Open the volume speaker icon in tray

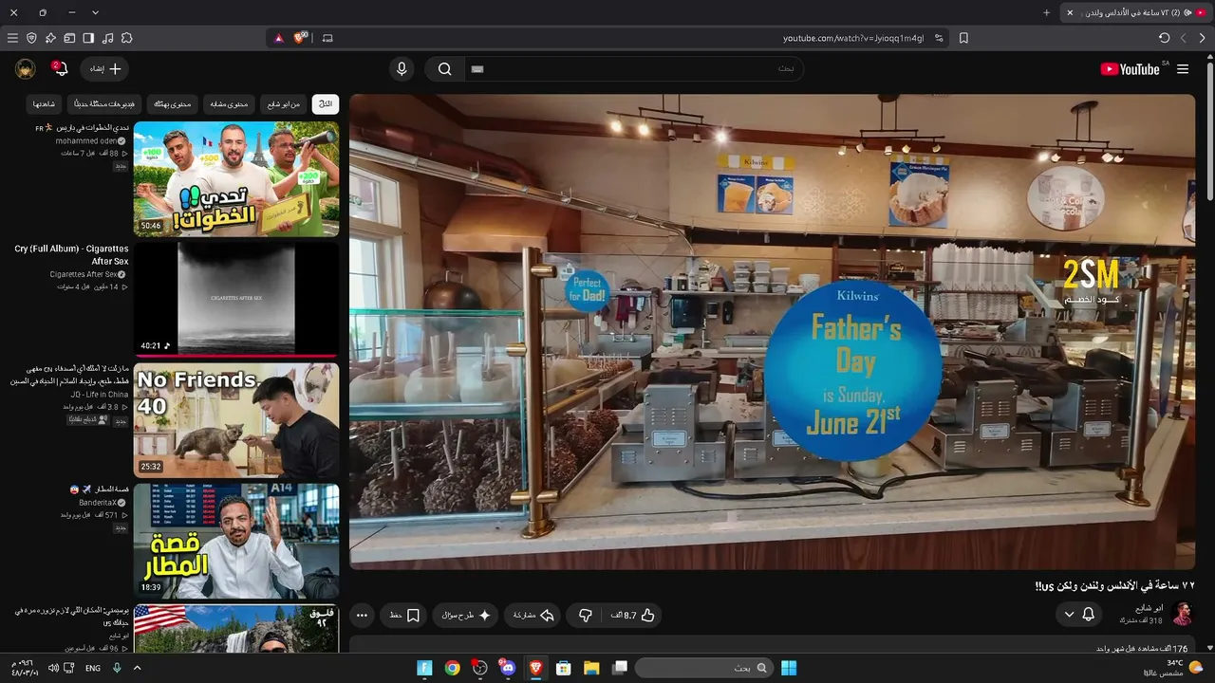pyautogui.click(x=53, y=668)
